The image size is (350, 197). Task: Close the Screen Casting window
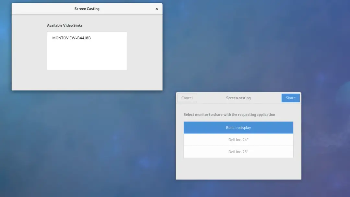(157, 9)
